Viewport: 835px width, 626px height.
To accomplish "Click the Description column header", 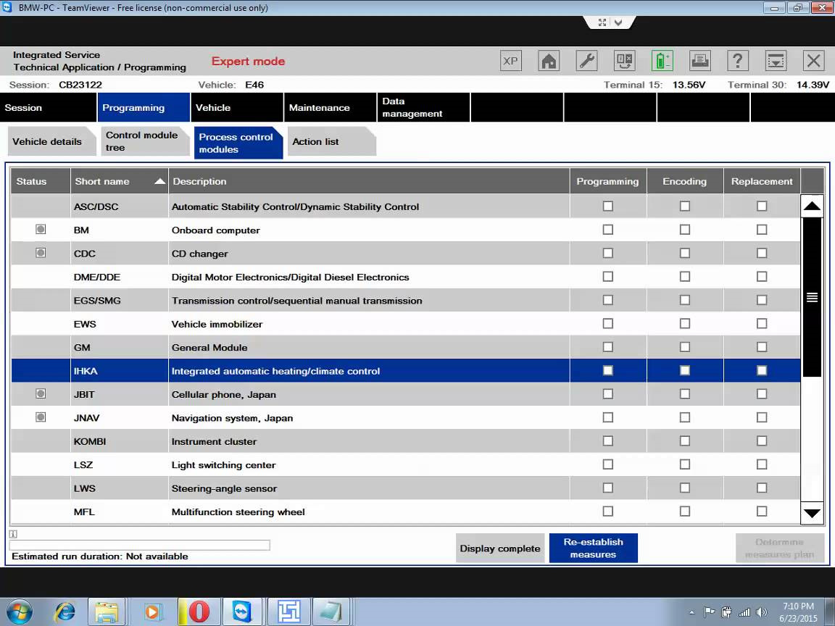I will point(368,182).
